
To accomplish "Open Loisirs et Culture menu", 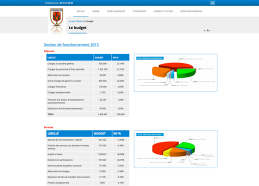I will [x=163, y=11].
